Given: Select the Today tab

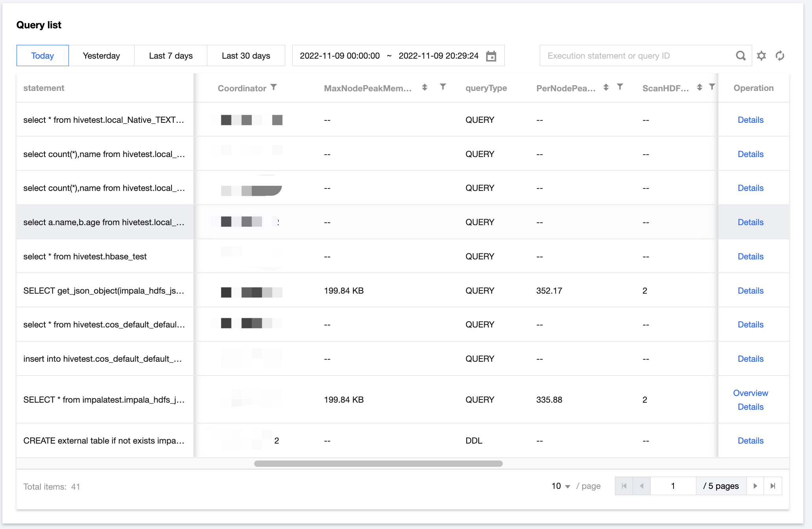Looking at the screenshot, I should (x=42, y=56).
